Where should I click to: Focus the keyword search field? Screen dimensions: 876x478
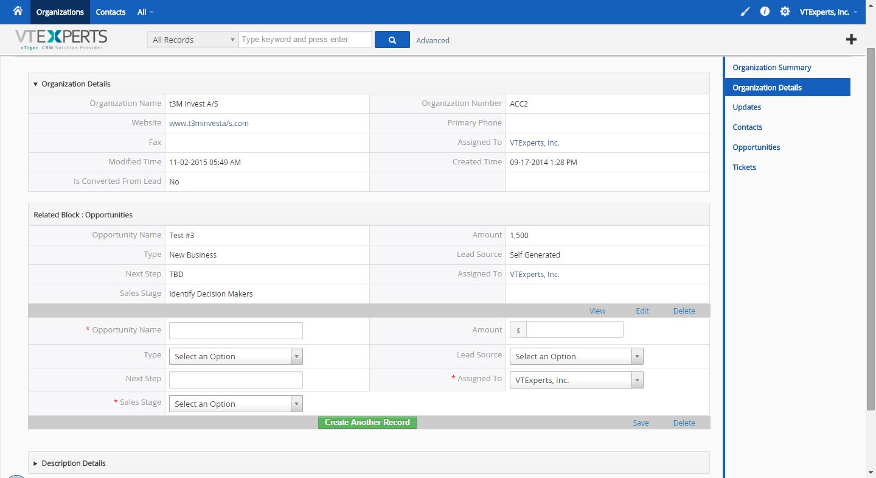click(305, 40)
